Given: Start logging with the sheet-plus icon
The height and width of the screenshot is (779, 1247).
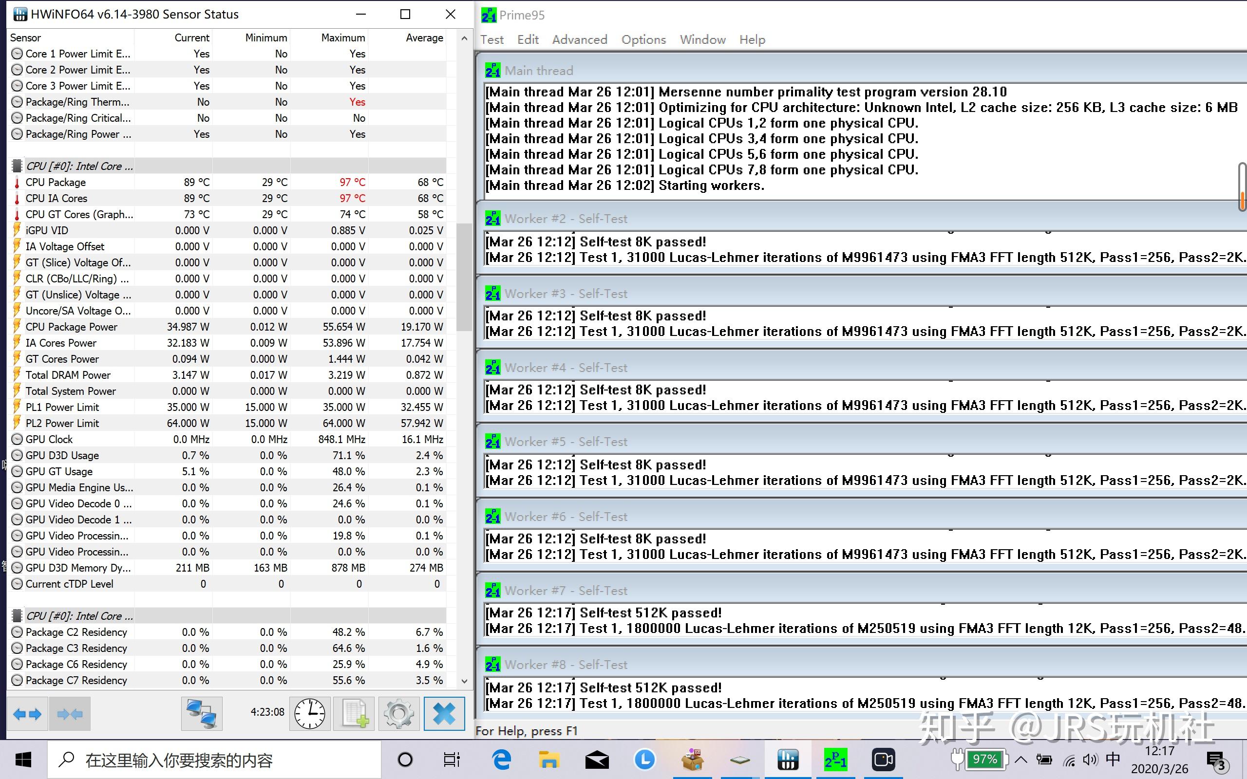Looking at the screenshot, I should click(x=354, y=714).
